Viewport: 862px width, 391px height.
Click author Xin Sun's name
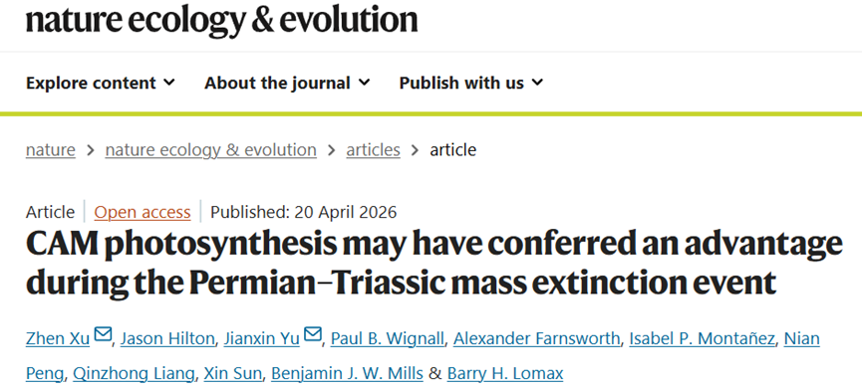[232, 374]
